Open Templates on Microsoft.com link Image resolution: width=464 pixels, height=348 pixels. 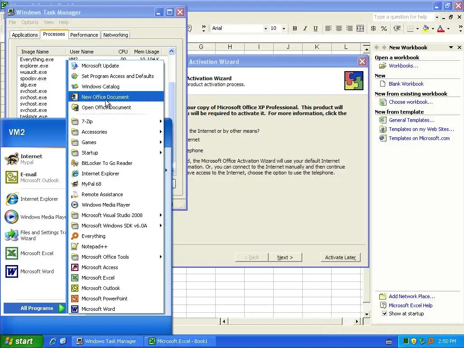[x=419, y=138]
